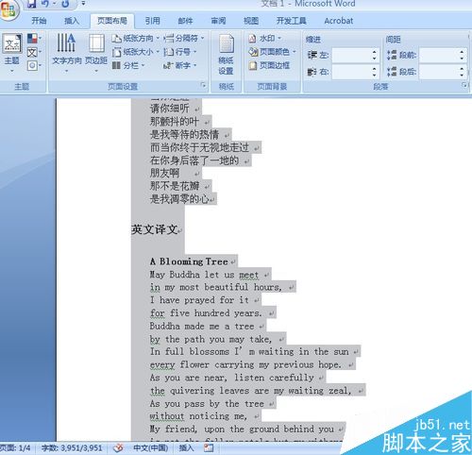Go to the 邮件 tab

pos(185,21)
